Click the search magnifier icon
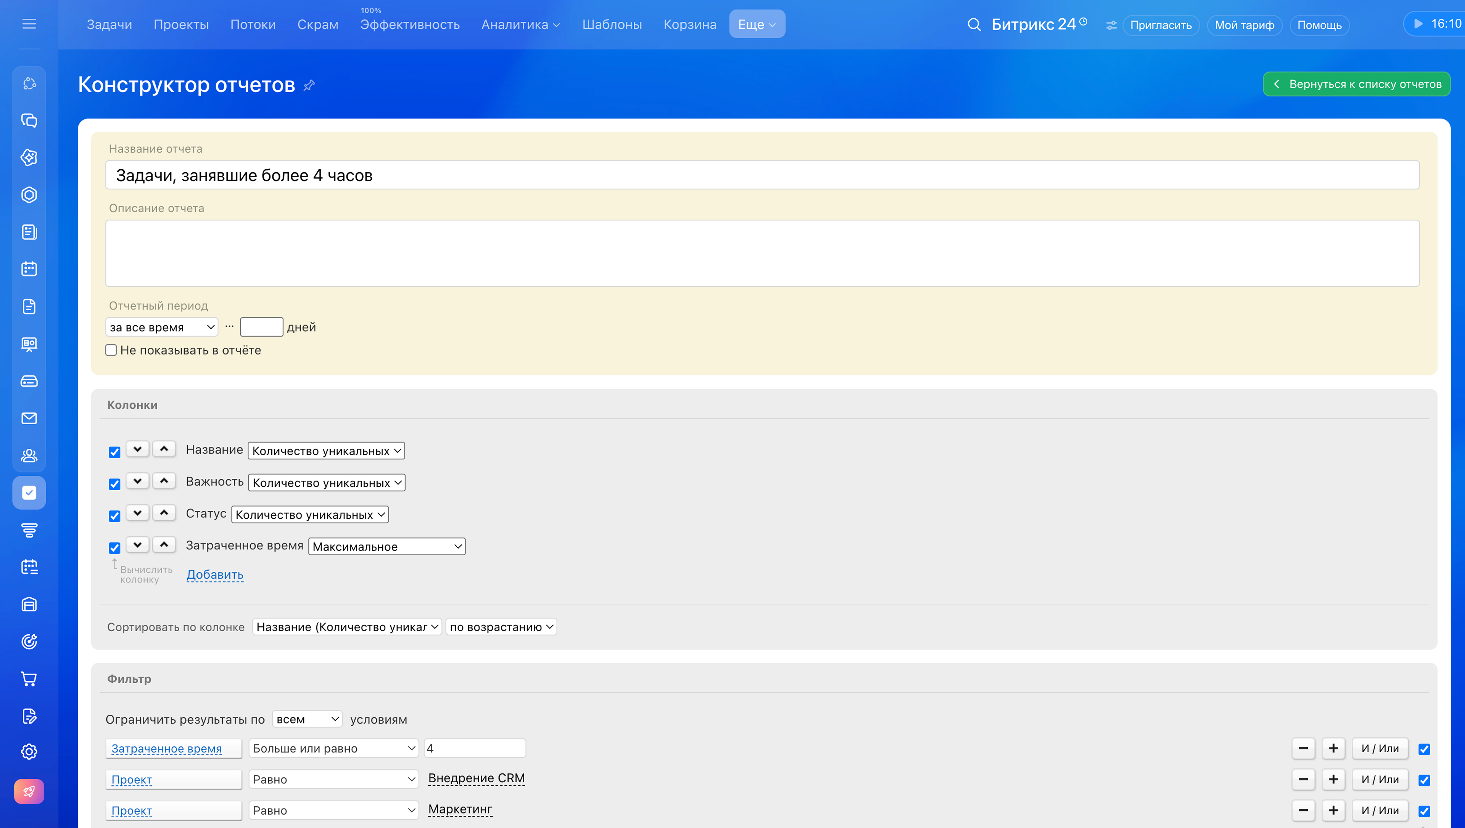The height and width of the screenshot is (828, 1465). pos(974,24)
